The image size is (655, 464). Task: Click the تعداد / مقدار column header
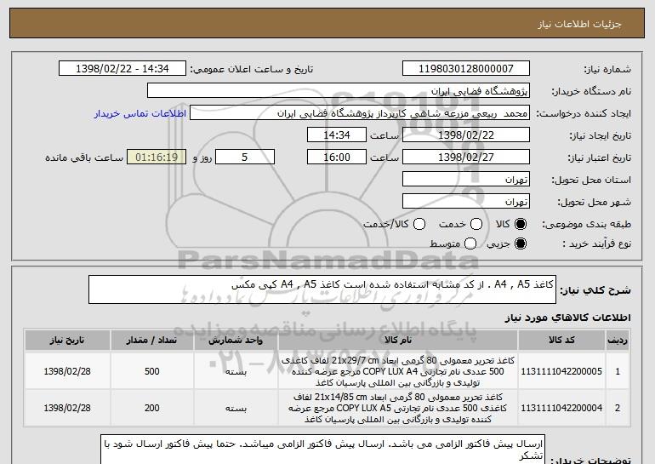pos(151,341)
